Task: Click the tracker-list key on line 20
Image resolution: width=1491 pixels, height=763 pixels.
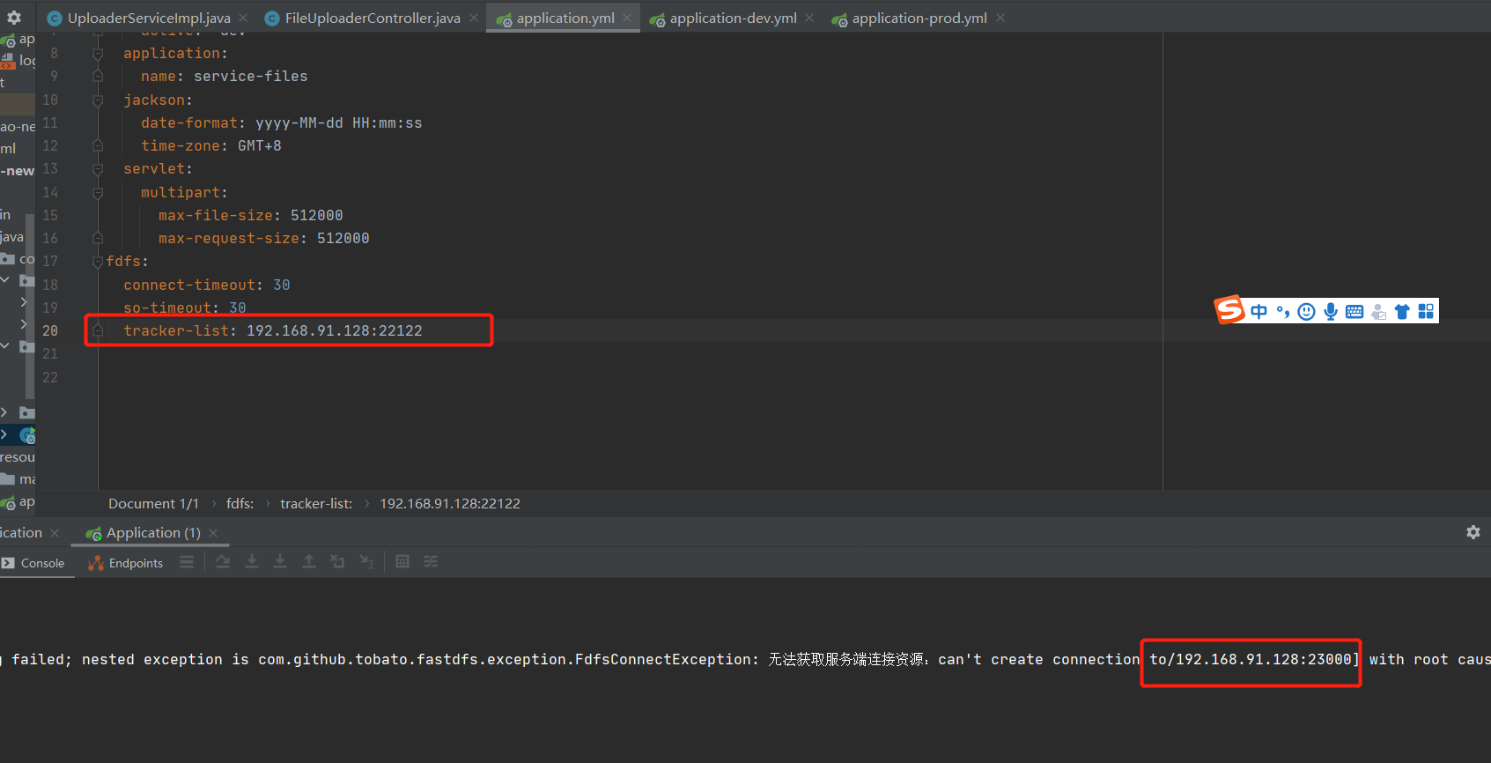Action: coord(176,331)
